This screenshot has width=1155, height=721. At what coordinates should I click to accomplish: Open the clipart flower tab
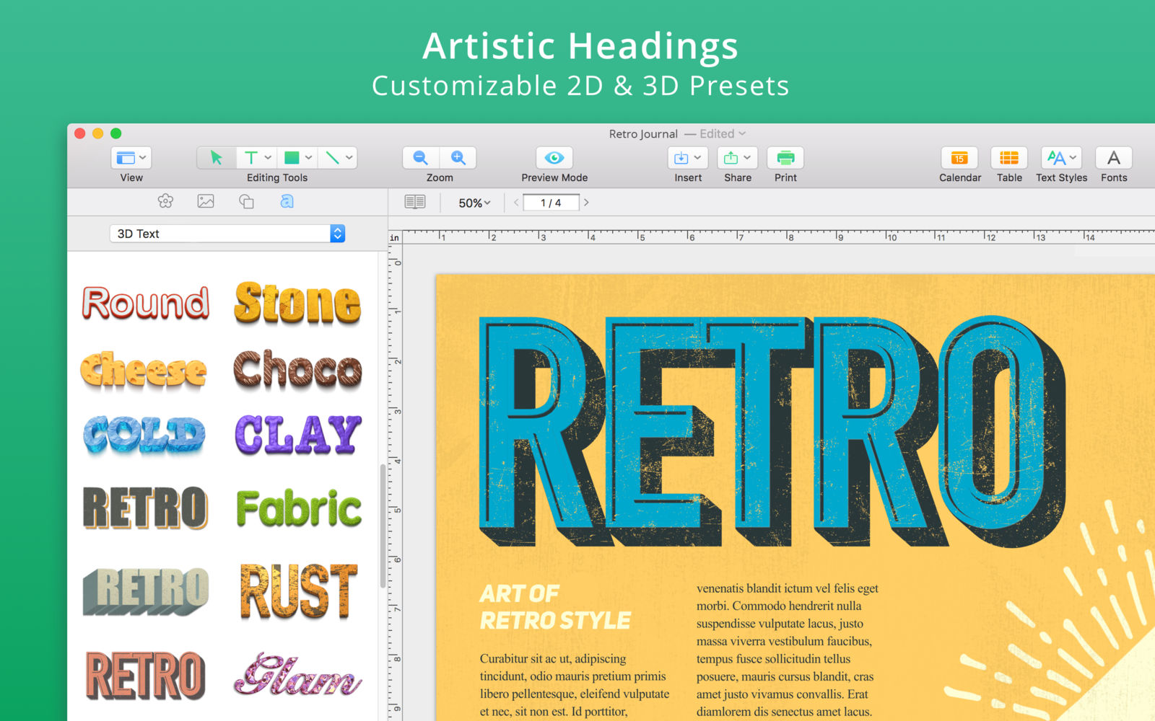click(165, 202)
